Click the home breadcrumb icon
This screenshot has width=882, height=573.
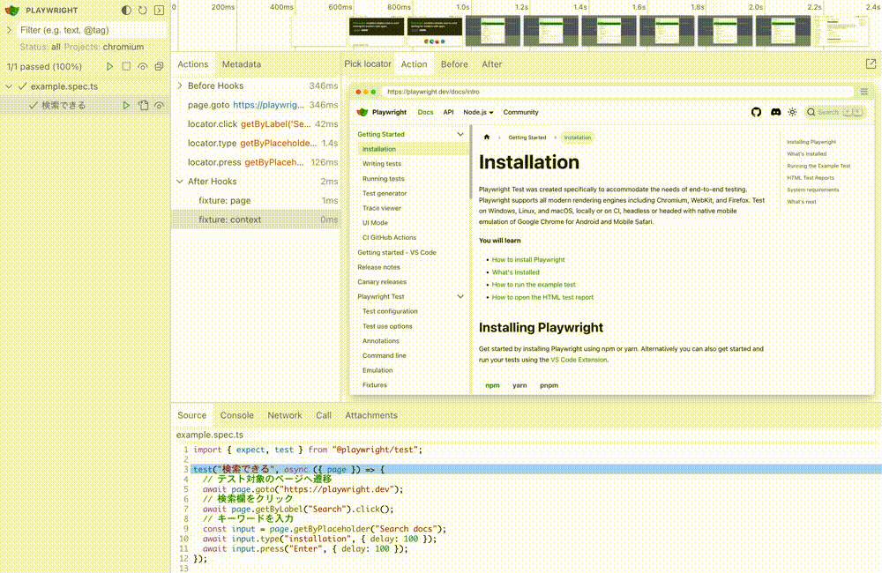coord(487,138)
